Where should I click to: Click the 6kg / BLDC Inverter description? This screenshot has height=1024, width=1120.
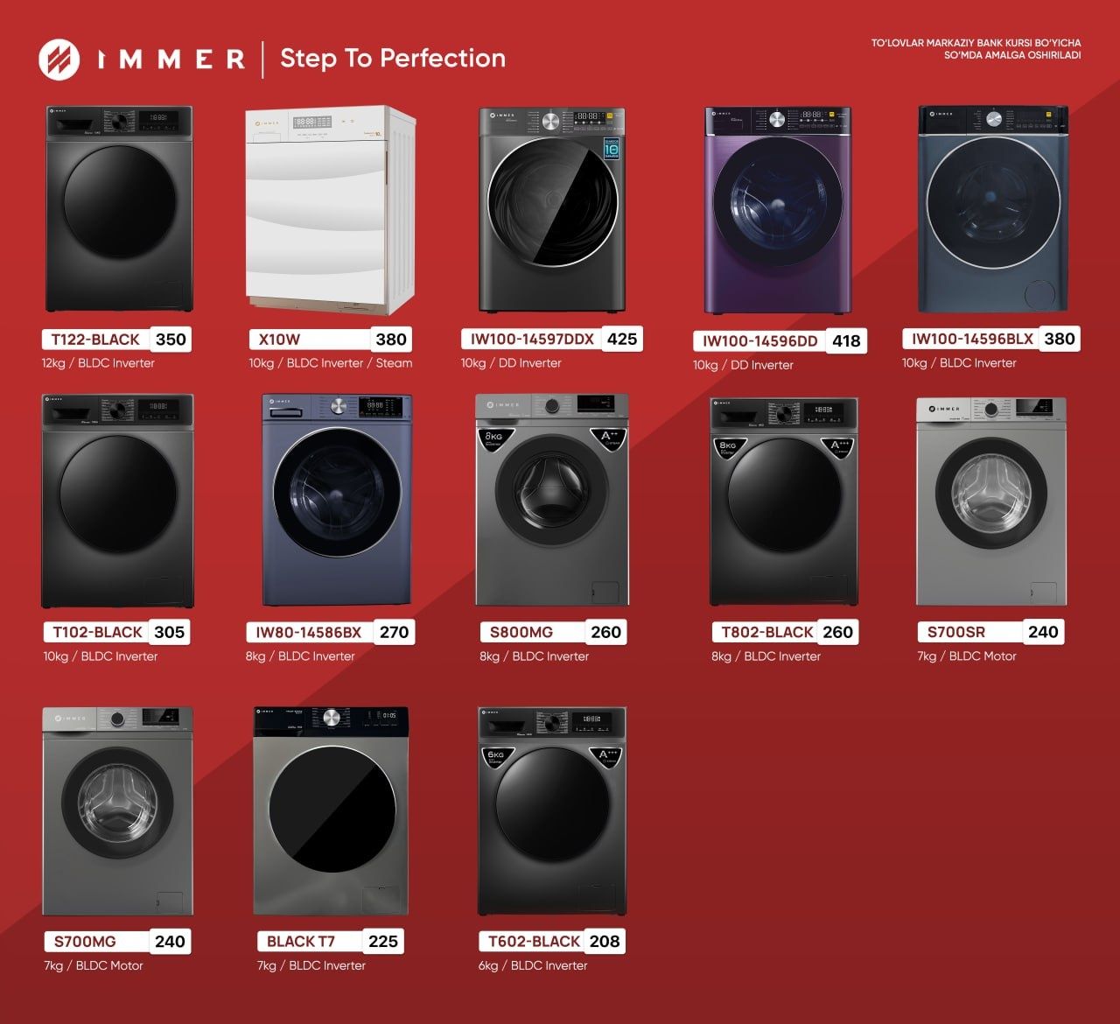(533, 966)
